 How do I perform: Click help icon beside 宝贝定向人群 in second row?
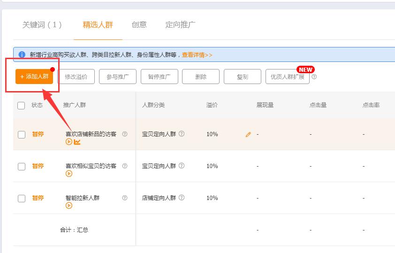(182, 166)
